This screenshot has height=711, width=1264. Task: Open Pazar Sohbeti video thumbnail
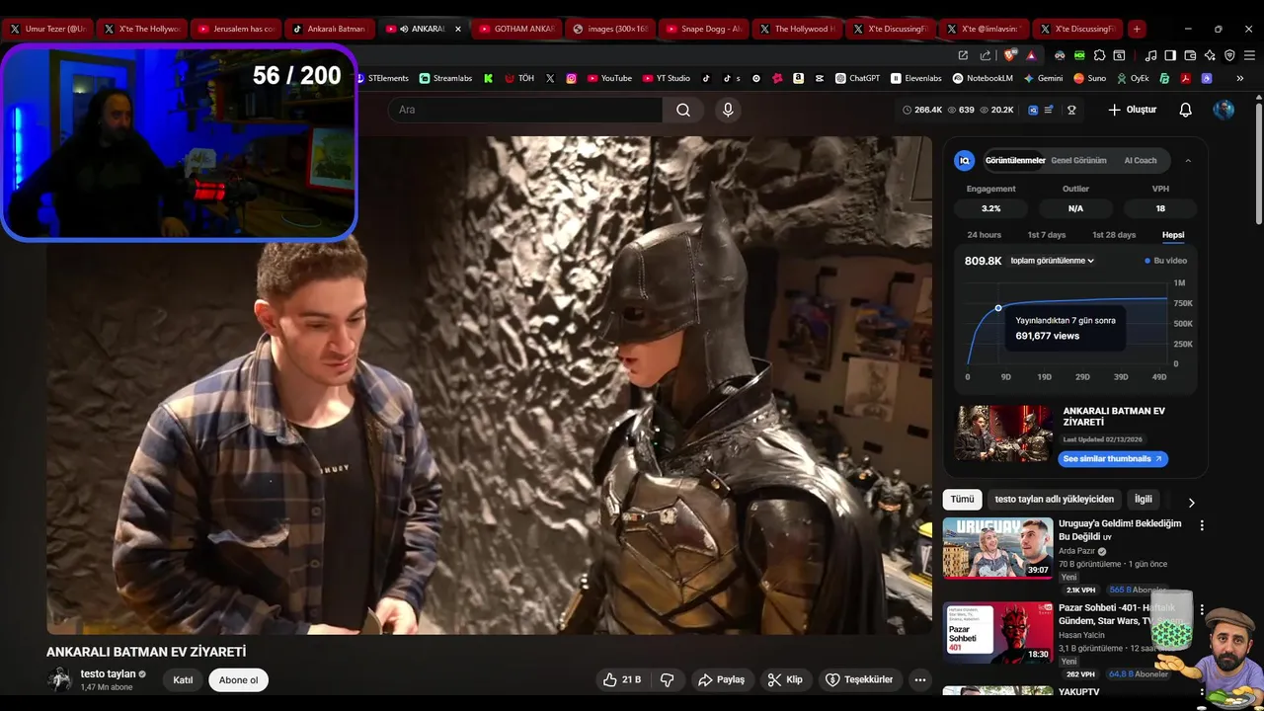point(997,632)
